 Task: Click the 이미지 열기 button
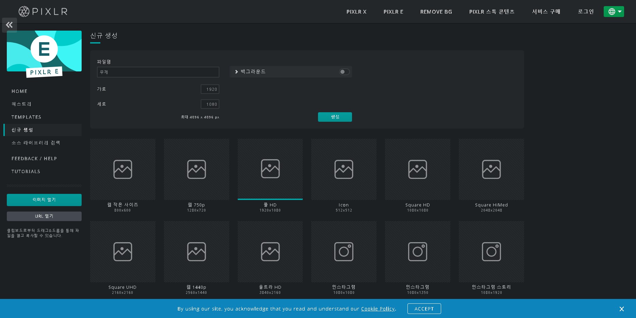point(44,200)
